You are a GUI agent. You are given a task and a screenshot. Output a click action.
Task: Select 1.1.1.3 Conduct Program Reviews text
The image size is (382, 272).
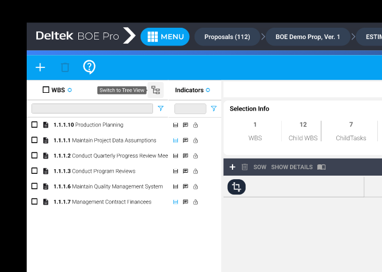pyautogui.click(x=94, y=171)
